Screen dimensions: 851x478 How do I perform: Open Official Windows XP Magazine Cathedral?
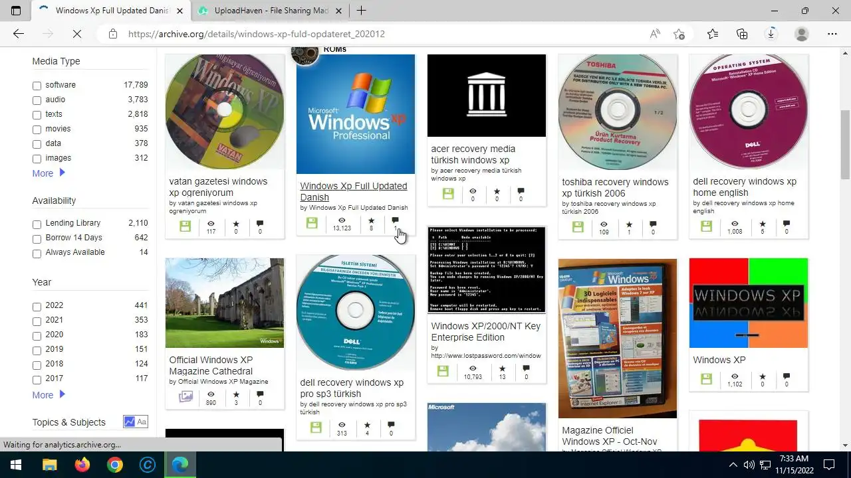coord(211,365)
